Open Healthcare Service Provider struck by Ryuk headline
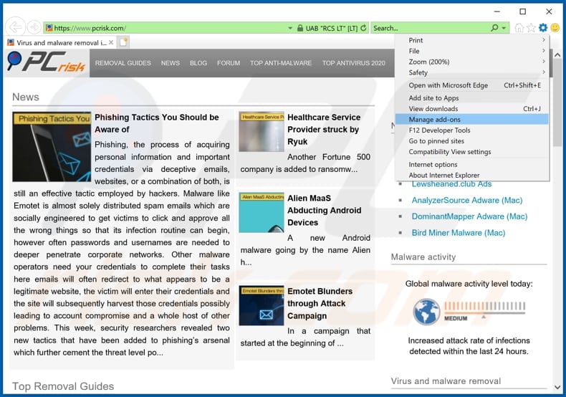 324,130
